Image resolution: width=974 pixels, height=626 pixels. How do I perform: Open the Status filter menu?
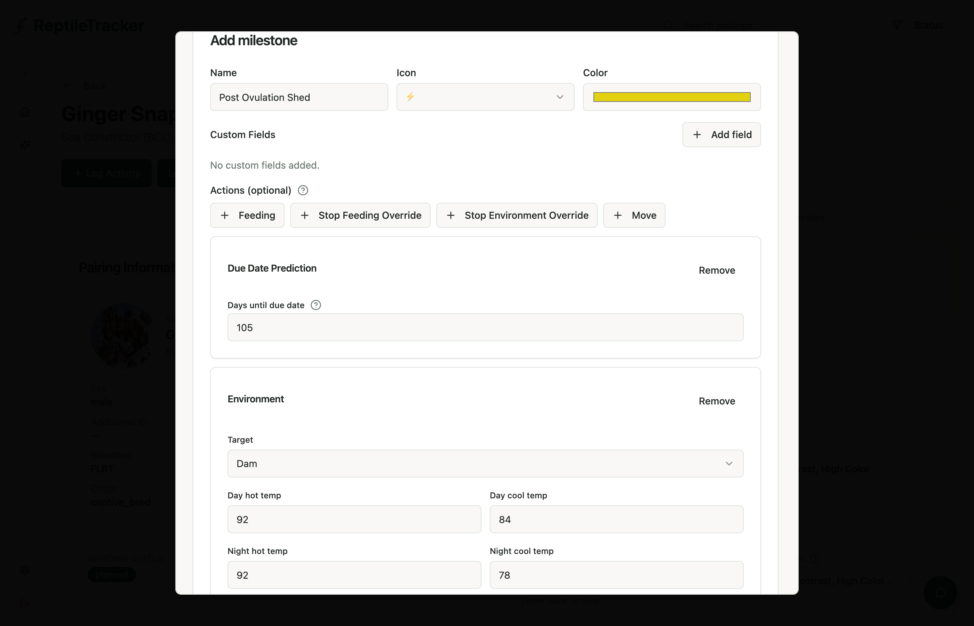point(928,25)
